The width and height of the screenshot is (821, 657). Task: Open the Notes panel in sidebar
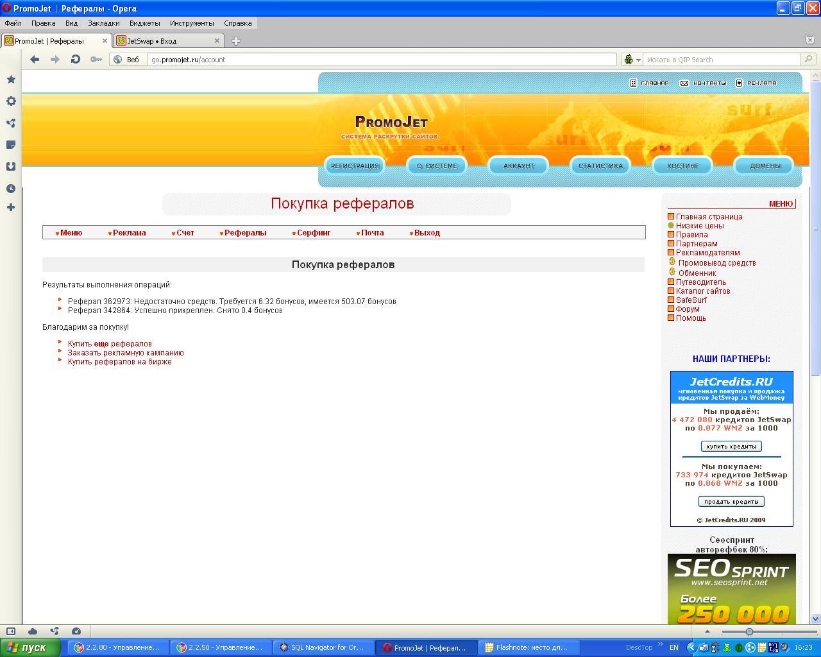coord(11,145)
